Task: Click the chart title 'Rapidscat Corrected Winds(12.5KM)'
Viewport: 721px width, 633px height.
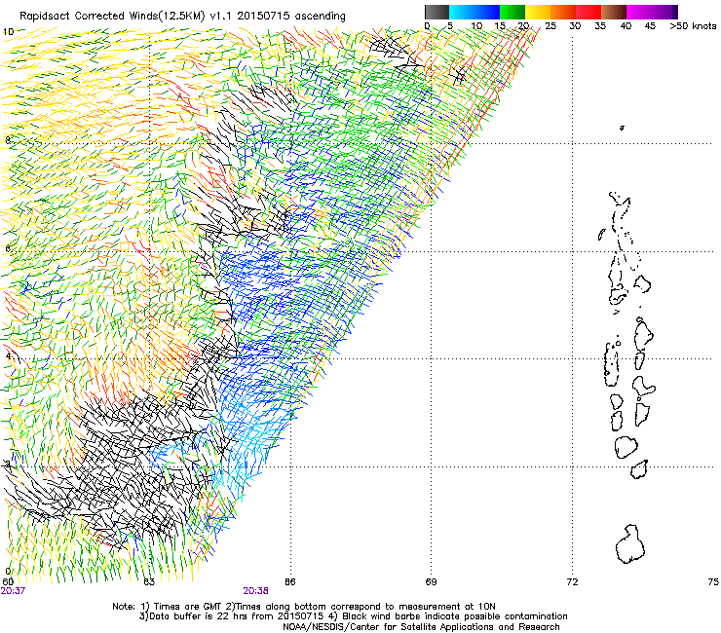Action: (112, 16)
